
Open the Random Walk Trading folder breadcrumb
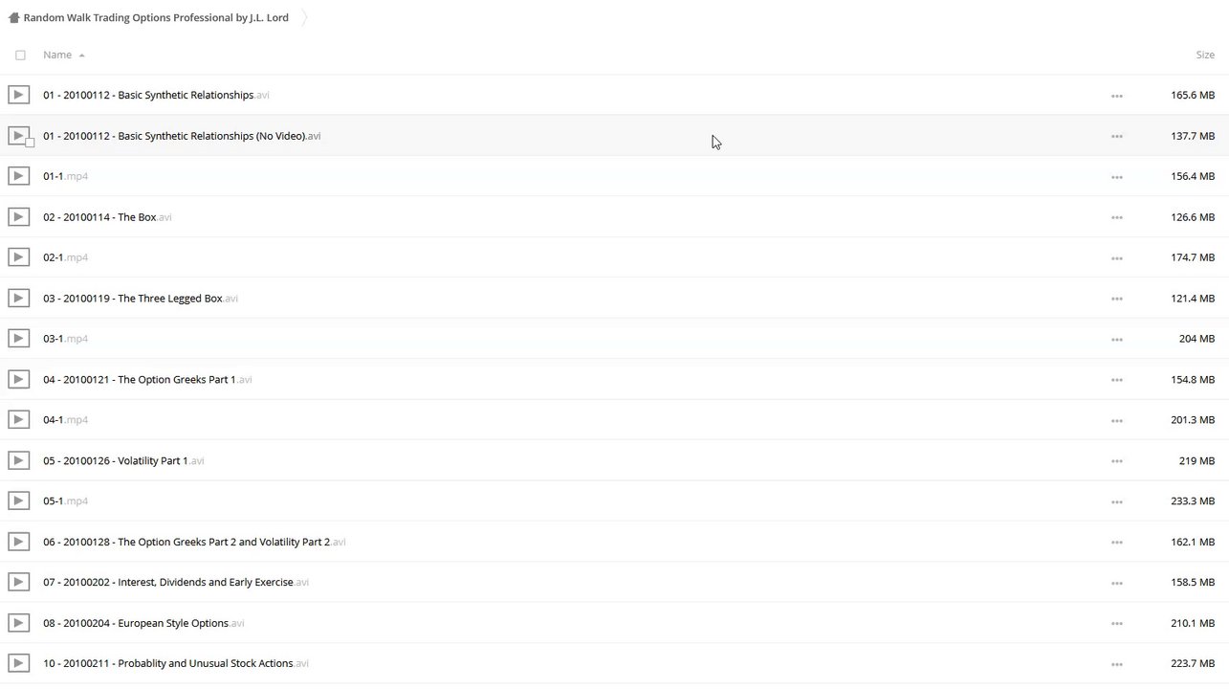coord(156,17)
